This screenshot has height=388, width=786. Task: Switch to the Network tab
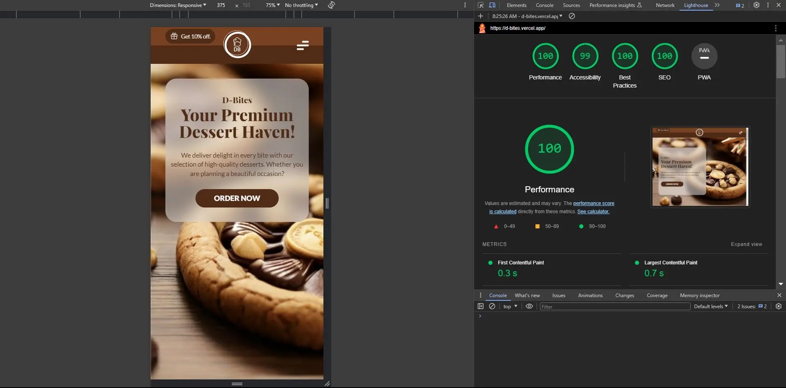[x=665, y=5]
